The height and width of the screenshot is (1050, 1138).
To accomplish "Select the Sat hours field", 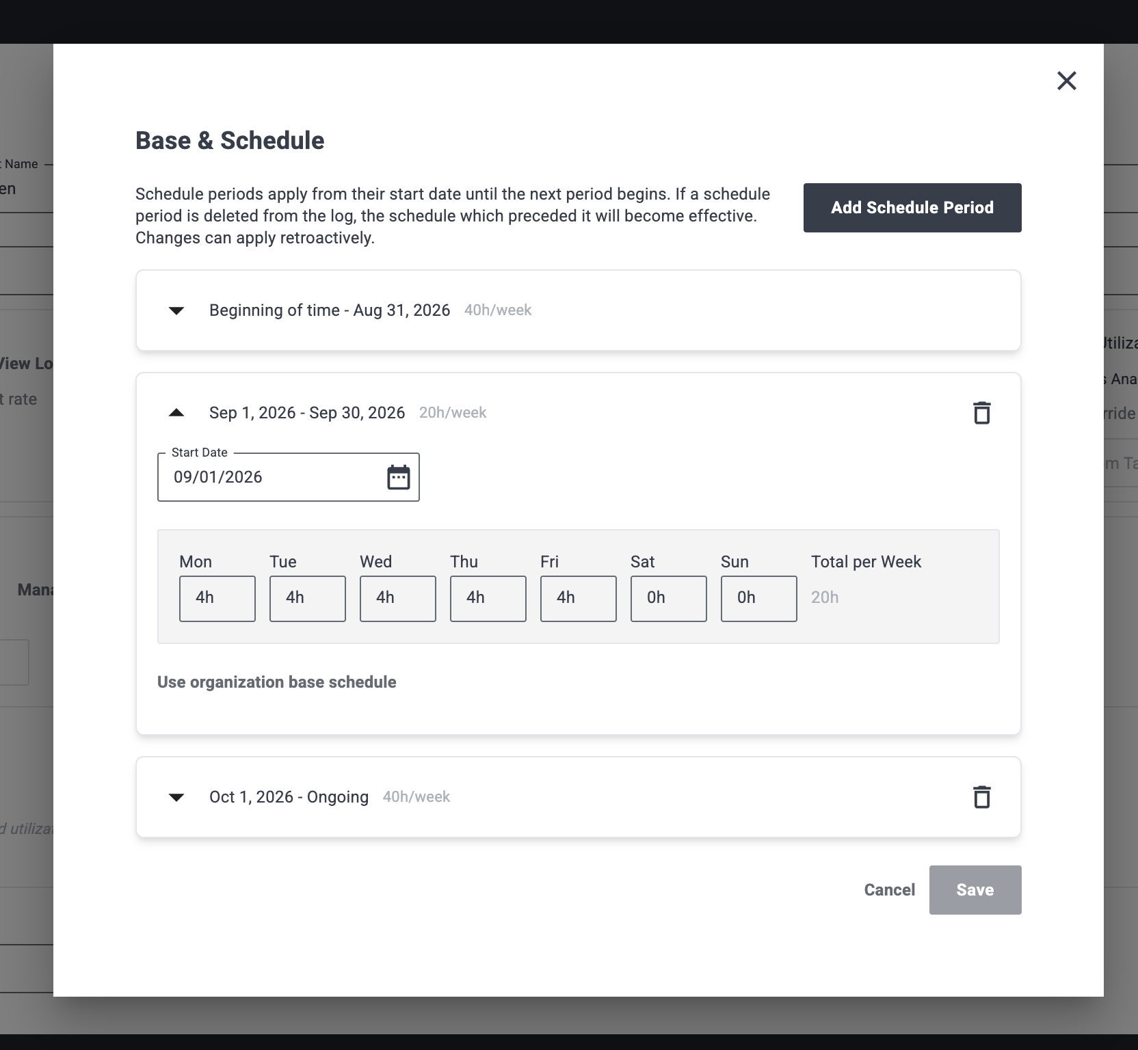I will tap(669, 599).
